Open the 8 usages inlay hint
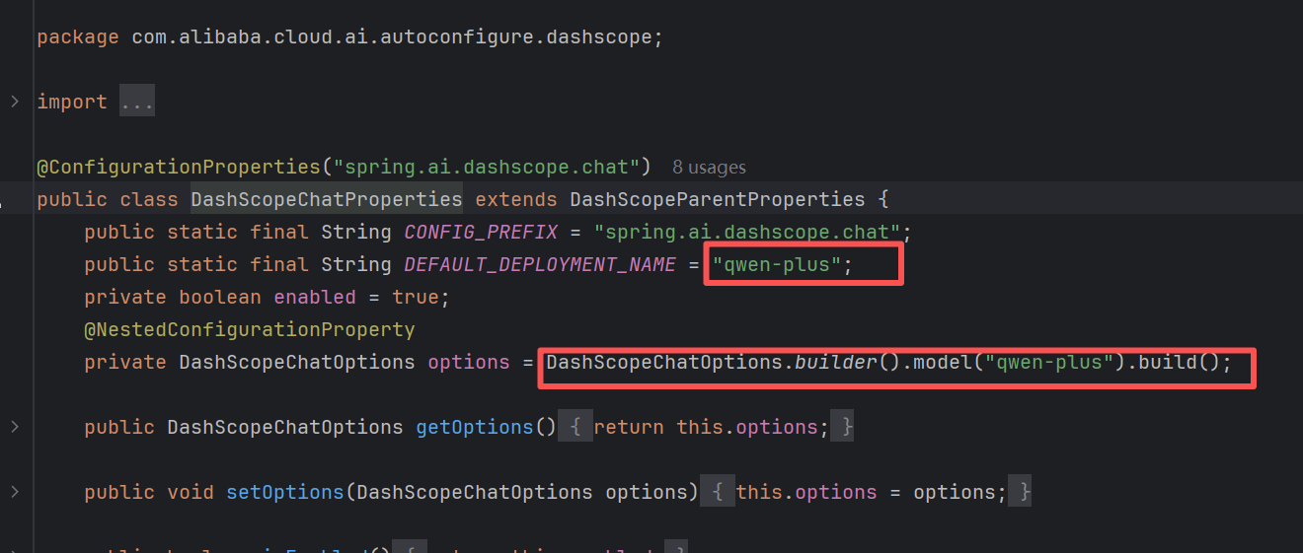This screenshot has height=553, width=1303. [x=709, y=168]
